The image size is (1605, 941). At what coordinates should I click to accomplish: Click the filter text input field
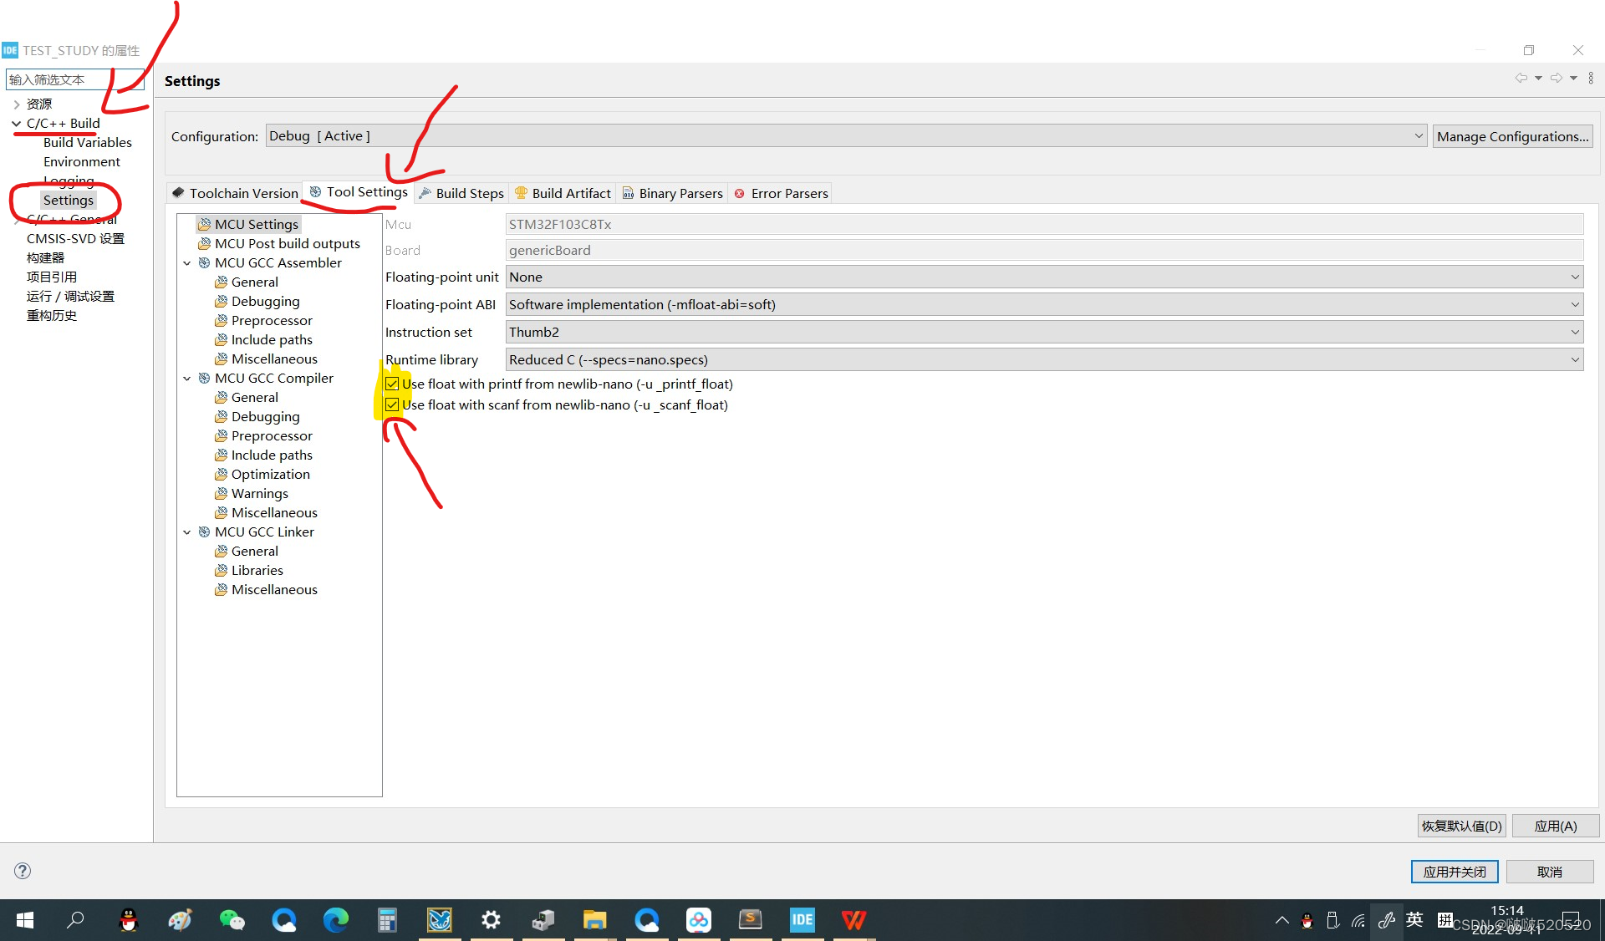click(57, 80)
